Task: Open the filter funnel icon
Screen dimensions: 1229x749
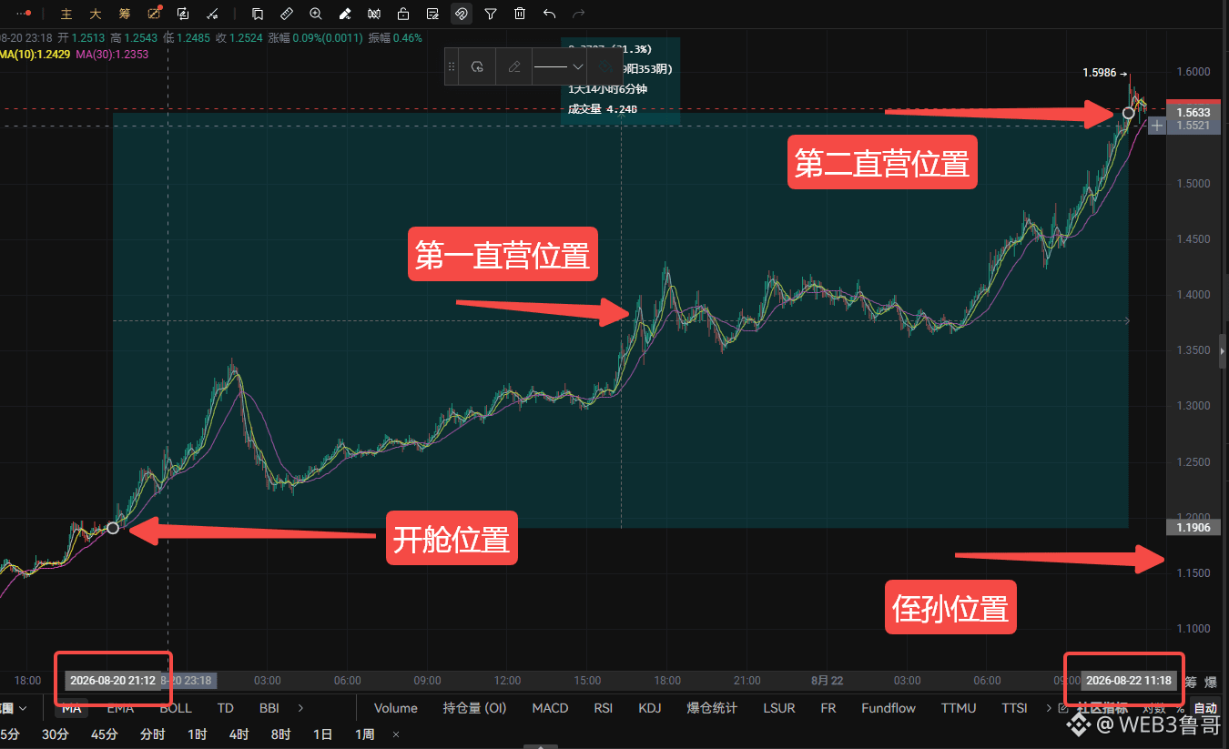Action: point(491,14)
